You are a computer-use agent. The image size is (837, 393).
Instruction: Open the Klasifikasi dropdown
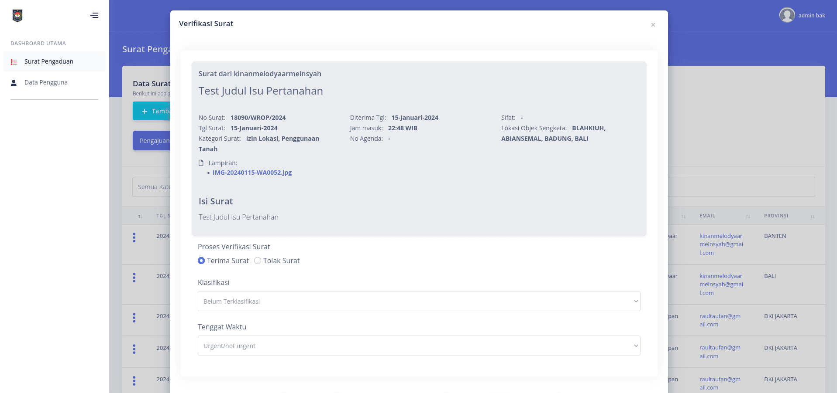419,301
